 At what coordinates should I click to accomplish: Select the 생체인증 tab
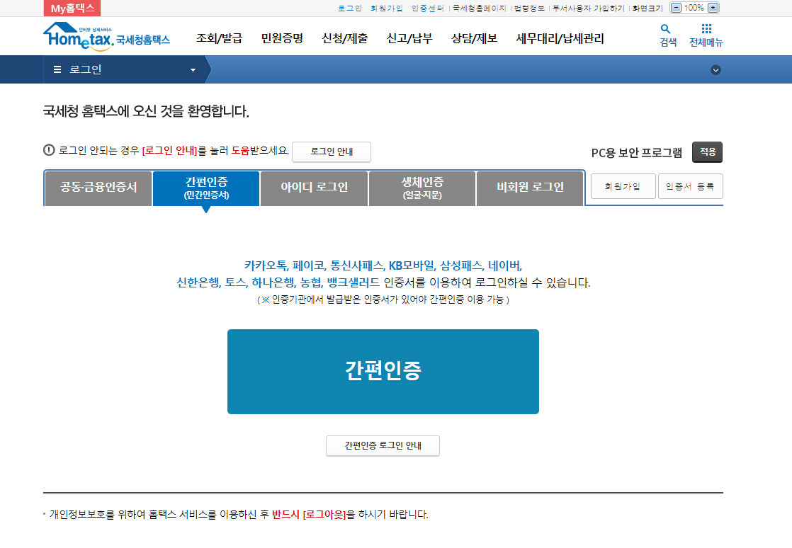point(422,188)
